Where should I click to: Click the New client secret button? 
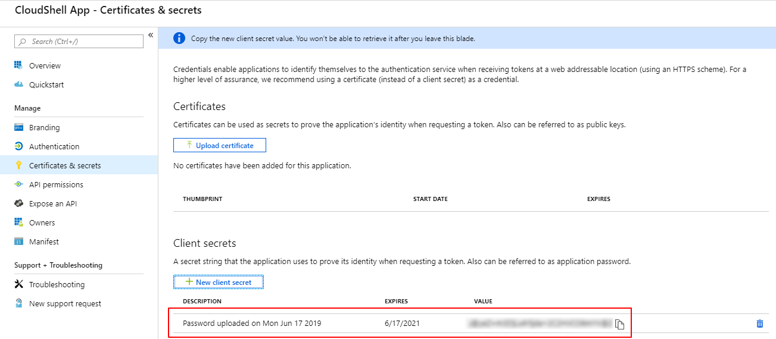click(219, 282)
